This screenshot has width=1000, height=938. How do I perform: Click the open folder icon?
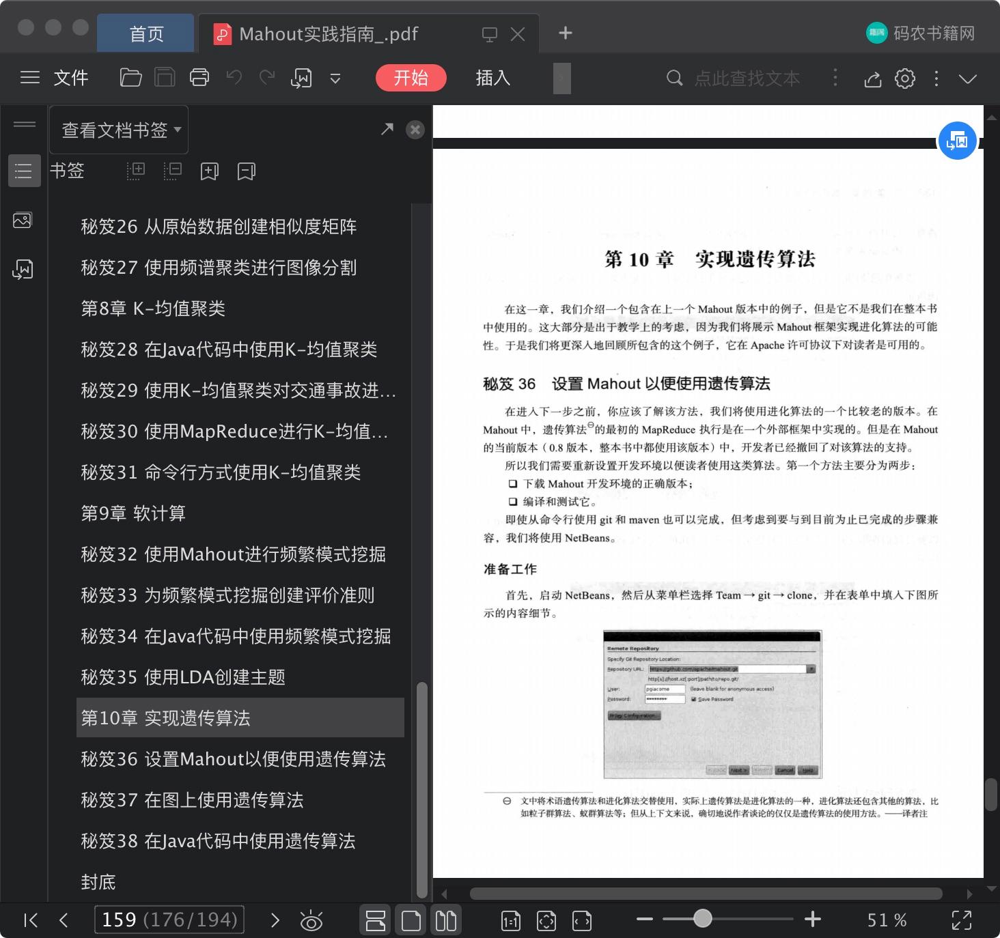[130, 78]
